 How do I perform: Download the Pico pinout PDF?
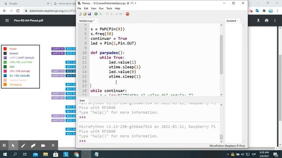point(258,21)
